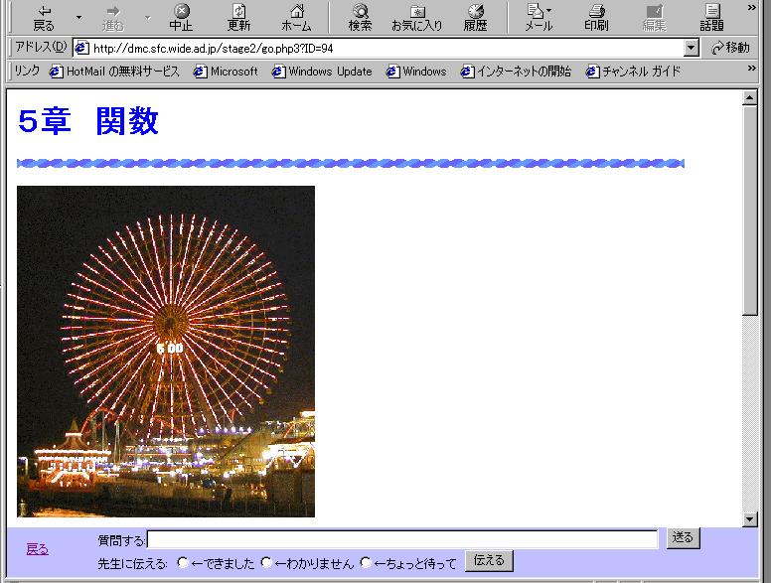Screen dimensions: 771x583
Task: Open History (履歴) toolbar icon
Action: pyautogui.click(x=476, y=18)
